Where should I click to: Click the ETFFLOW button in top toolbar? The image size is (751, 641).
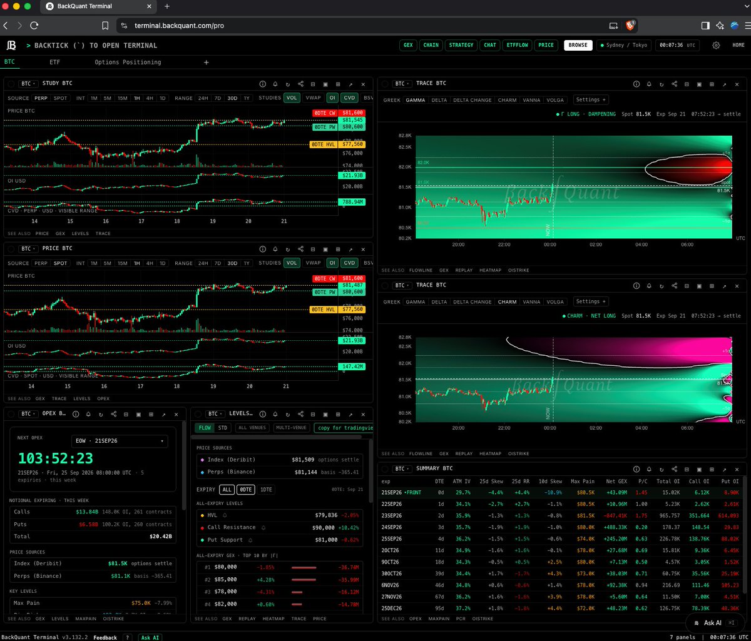517,45
